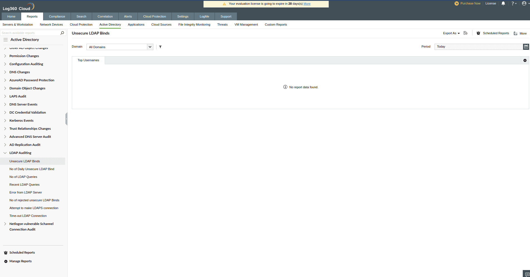This screenshot has height=277, width=530.
Task: Open the calendar picker for Period
Action: [x=526, y=46]
